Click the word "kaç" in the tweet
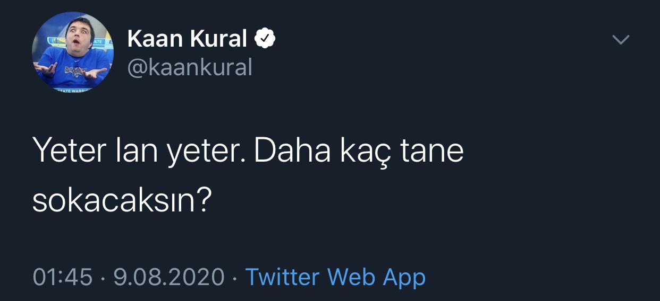The image size is (660, 301). point(360,153)
